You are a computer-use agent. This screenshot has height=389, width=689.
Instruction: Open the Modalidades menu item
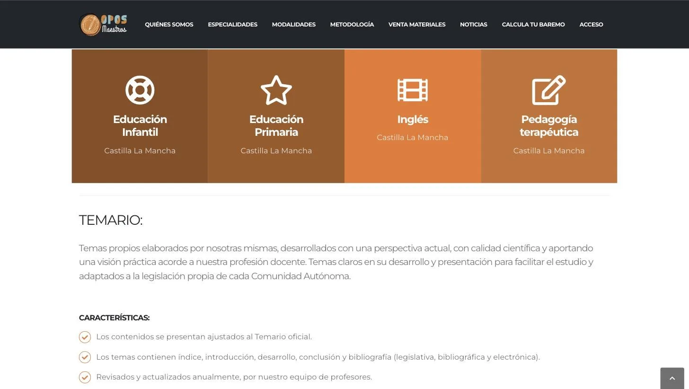(x=293, y=25)
